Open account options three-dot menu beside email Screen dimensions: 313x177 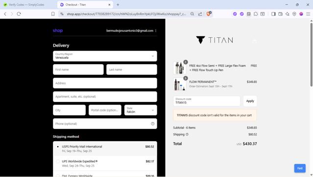point(156,30)
